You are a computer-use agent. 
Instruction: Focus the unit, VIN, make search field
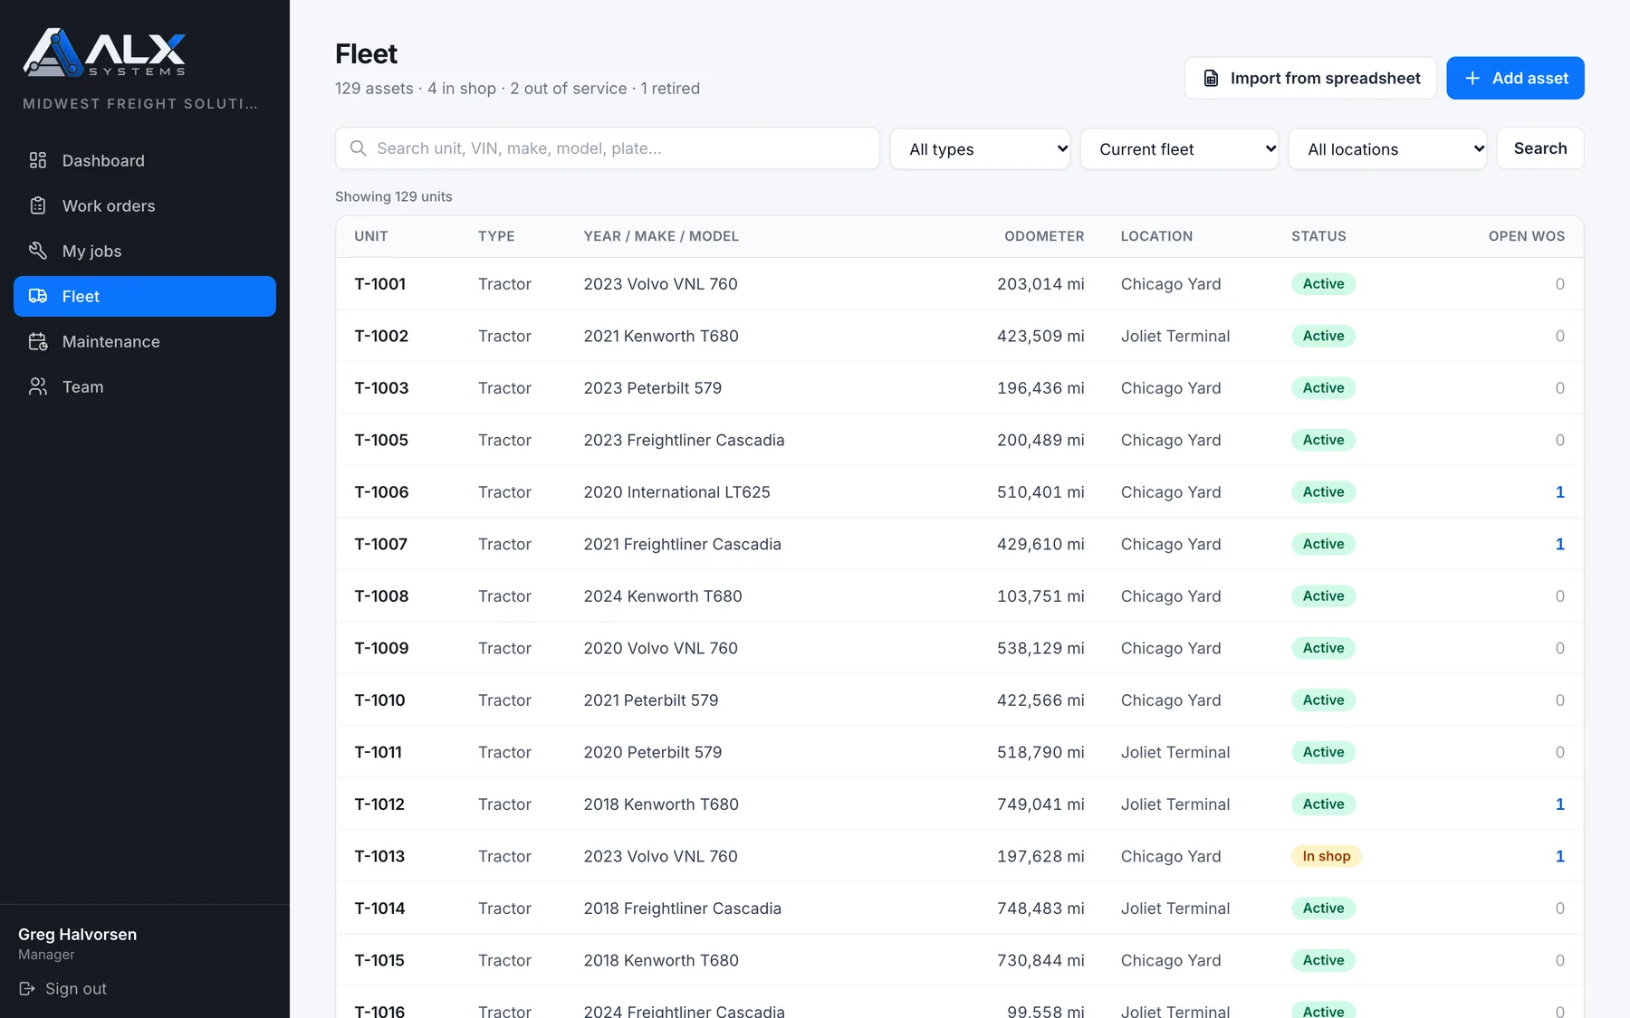608,148
